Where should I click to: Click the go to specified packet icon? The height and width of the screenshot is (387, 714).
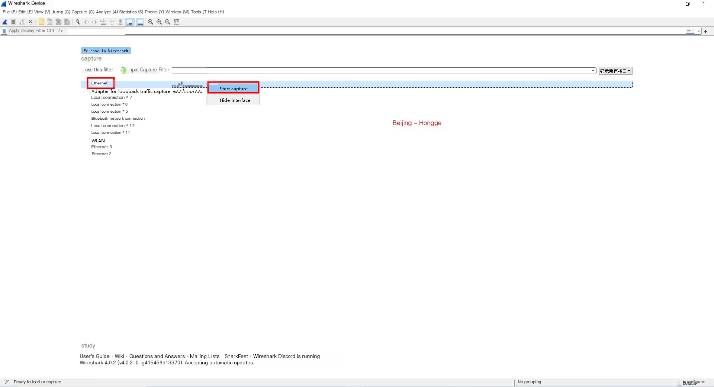tap(103, 22)
